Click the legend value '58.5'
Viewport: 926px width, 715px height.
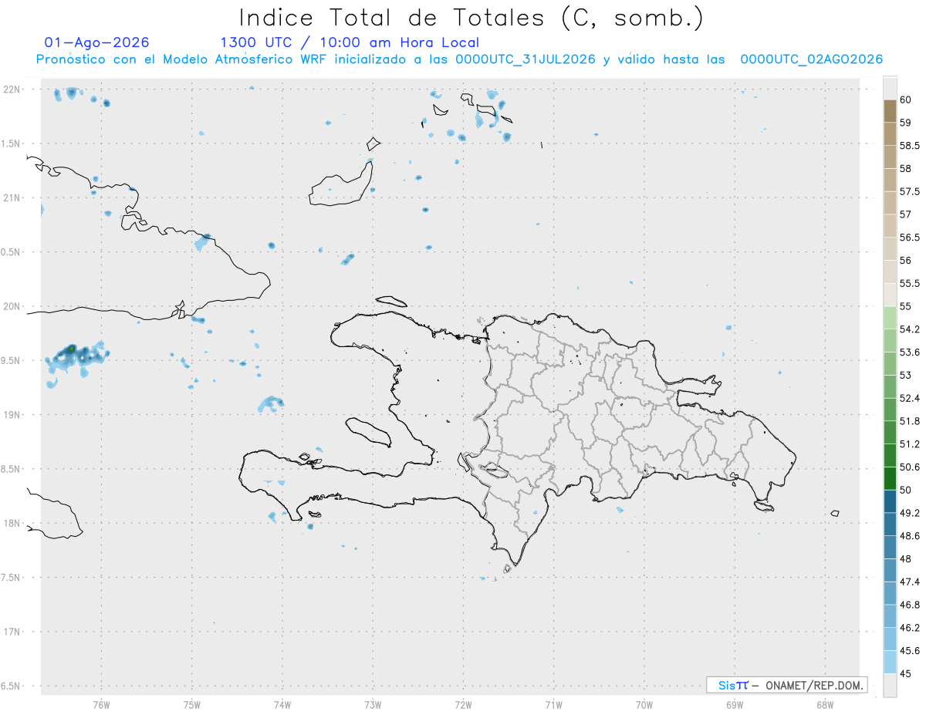tap(910, 145)
